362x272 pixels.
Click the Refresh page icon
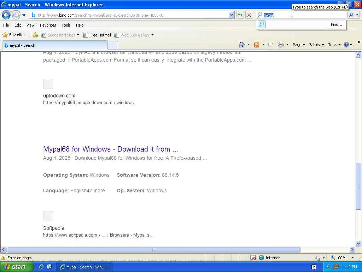[240, 15]
